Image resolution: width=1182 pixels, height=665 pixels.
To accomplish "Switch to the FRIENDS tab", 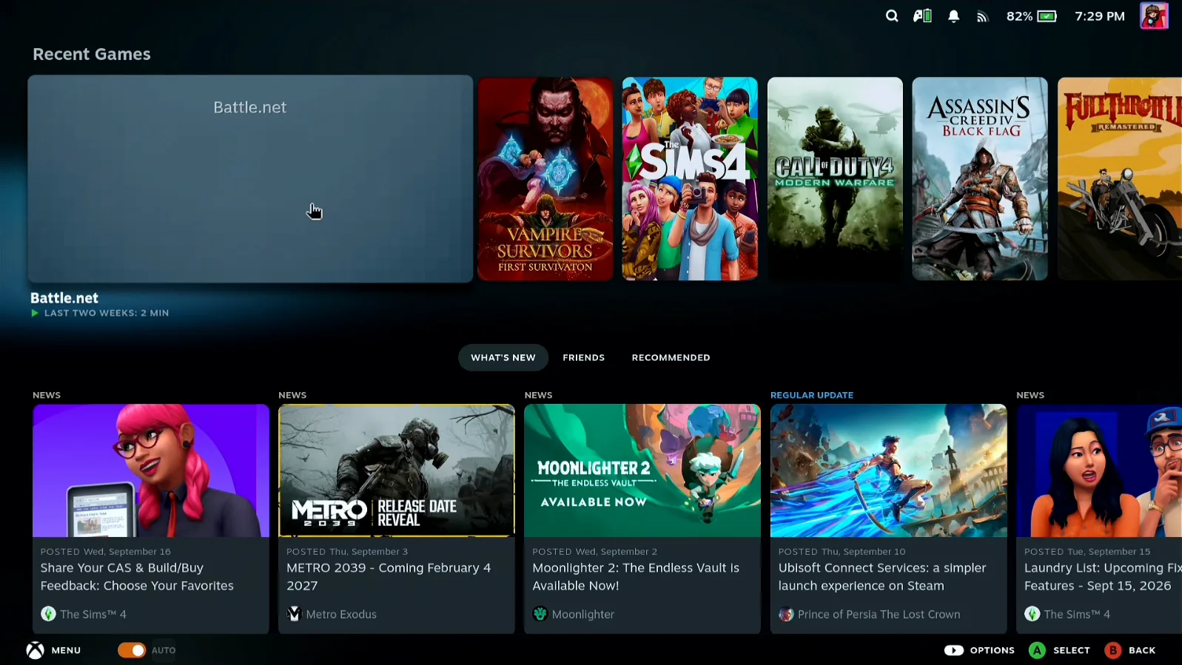I will [x=583, y=357].
